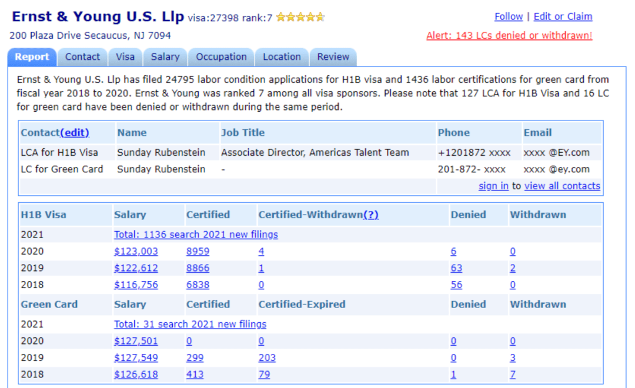Open the 143 LCs denied alert link

[x=509, y=36]
